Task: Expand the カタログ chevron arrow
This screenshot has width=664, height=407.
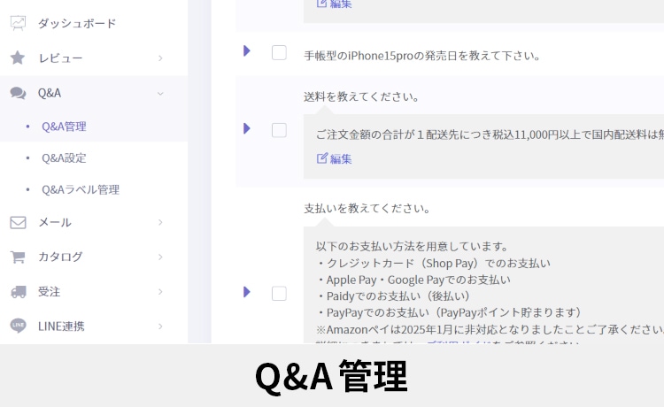Action: (x=160, y=257)
